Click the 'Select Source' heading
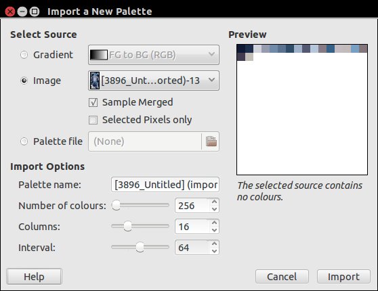 43,35
